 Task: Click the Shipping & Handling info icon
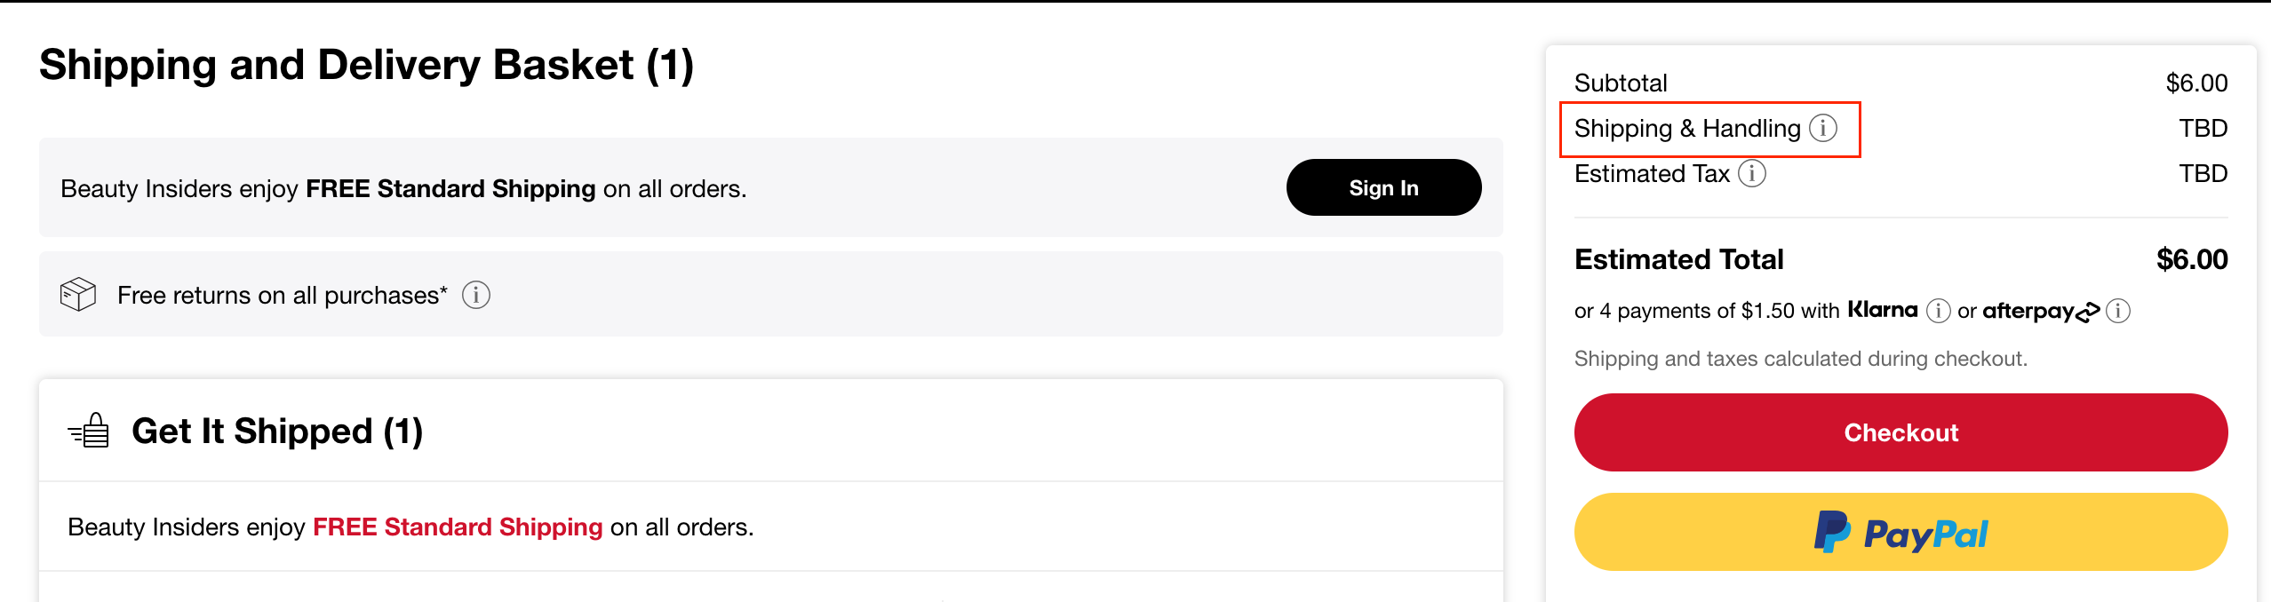1823,129
